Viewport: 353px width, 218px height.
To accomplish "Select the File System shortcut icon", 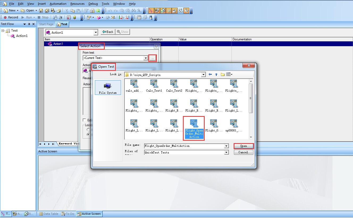I will (108, 88).
